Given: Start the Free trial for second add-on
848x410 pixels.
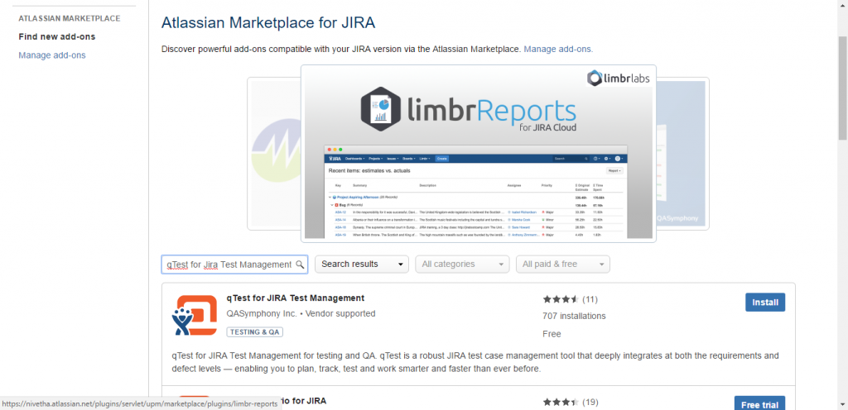Looking at the screenshot, I should (759, 404).
